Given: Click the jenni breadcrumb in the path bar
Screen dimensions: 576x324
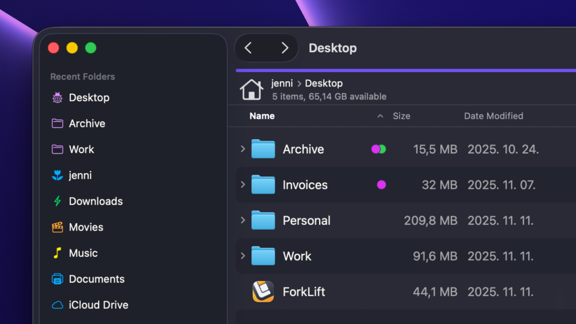Looking at the screenshot, I should click(x=282, y=83).
